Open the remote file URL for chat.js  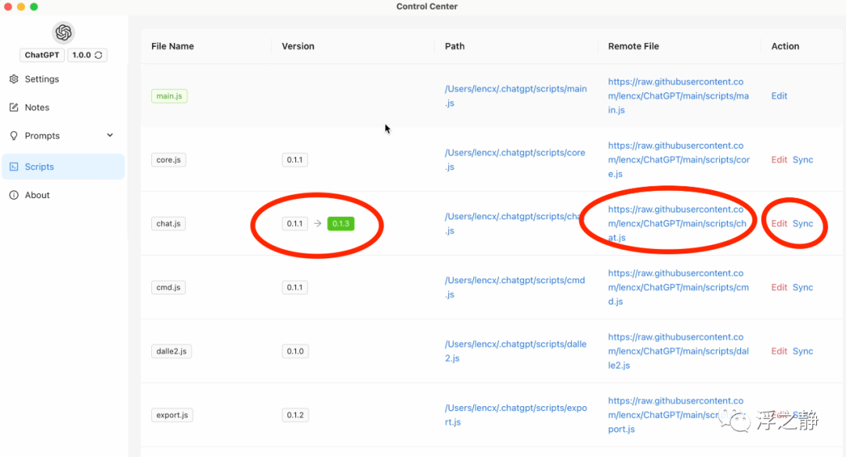pos(677,224)
